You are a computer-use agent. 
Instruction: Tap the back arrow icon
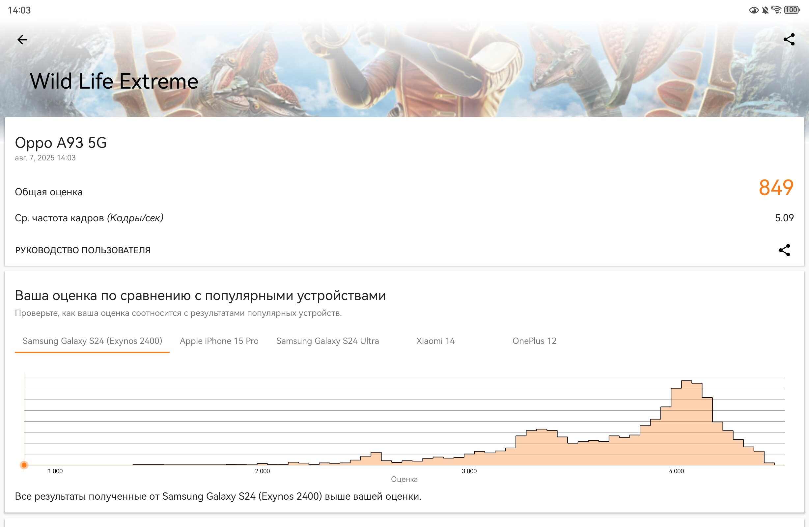pos(22,40)
